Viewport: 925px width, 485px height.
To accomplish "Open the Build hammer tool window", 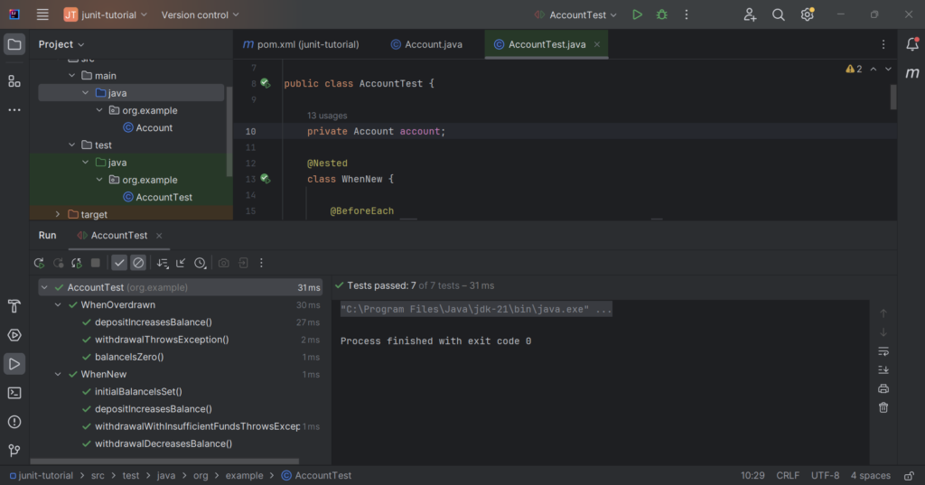I will tap(14, 306).
